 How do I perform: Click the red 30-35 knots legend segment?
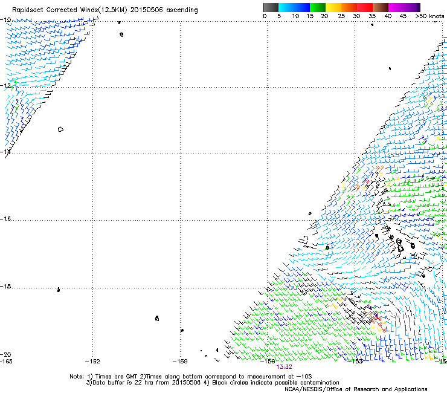[365, 7]
